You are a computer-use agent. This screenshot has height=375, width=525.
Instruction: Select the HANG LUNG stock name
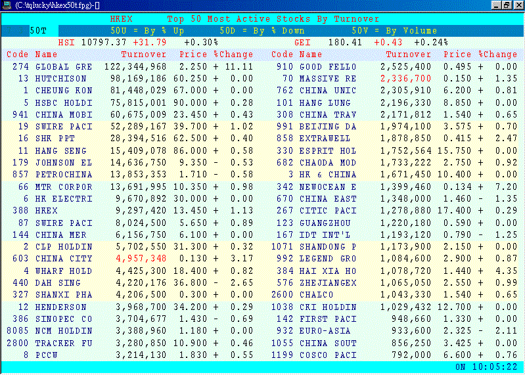pos(325,102)
